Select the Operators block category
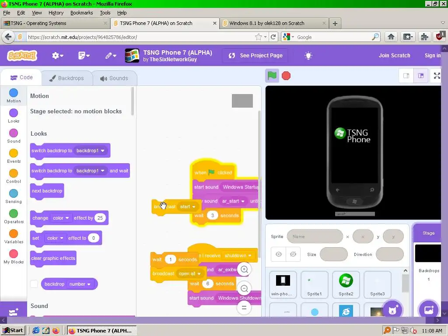This screenshot has width=448, height=336. point(14,216)
